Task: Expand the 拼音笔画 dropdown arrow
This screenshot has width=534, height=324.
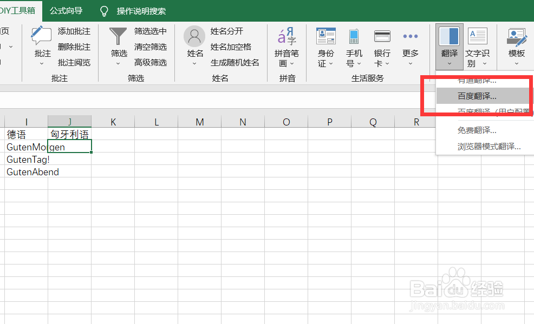Action: tap(292, 64)
